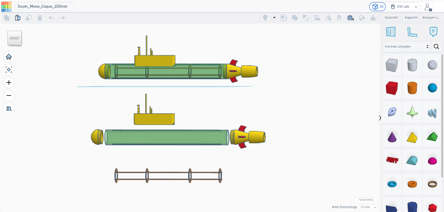Click the Importer button
The height and width of the screenshot is (212, 444).
tap(391, 18)
